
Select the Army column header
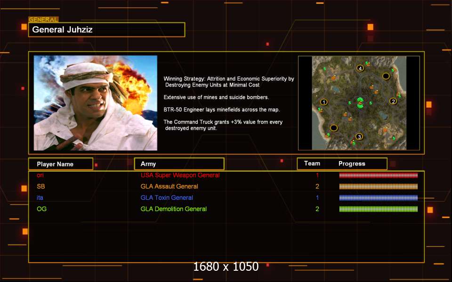pyautogui.click(x=179, y=164)
